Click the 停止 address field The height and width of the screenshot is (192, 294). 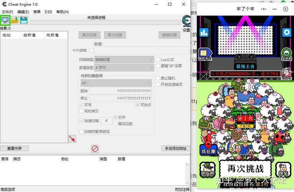click(121, 98)
